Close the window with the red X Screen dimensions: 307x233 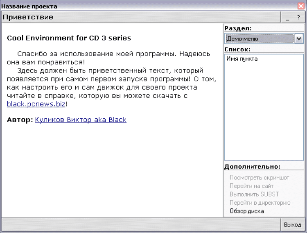pos(301,6)
